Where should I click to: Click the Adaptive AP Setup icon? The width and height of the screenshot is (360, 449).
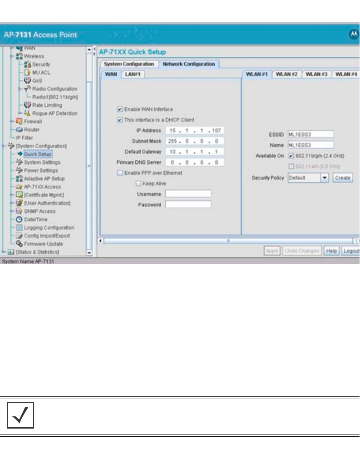pyautogui.click(x=19, y=178)
